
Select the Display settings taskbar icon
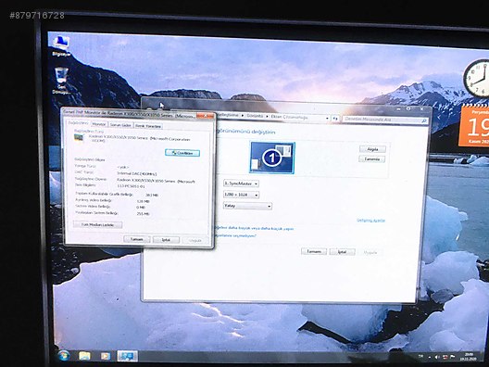128,356
